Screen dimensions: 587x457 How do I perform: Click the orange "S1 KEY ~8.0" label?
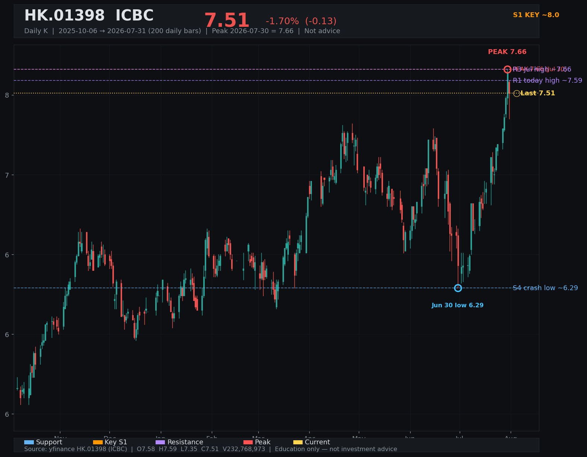(x=536, y=15)
